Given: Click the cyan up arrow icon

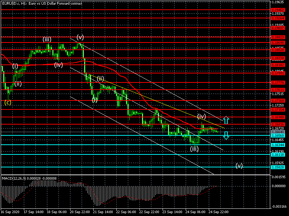Looking at the screenshot, I should [226, 120].
